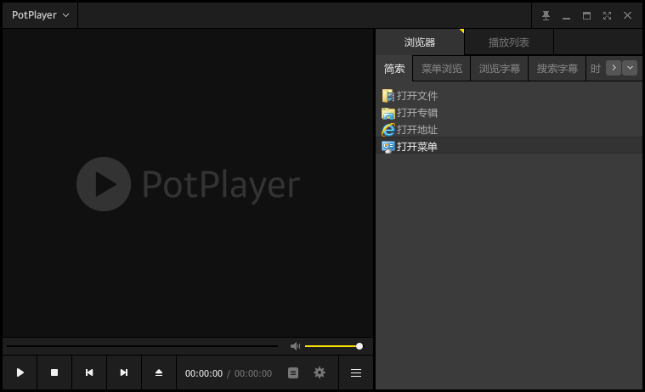Switch to fullscreen mode icon
The image size is (645, 392).
[x=607, y=15]
